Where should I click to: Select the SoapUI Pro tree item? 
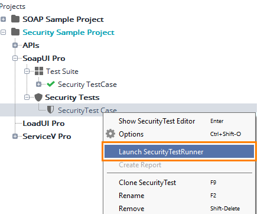click(x=44, y=59)
